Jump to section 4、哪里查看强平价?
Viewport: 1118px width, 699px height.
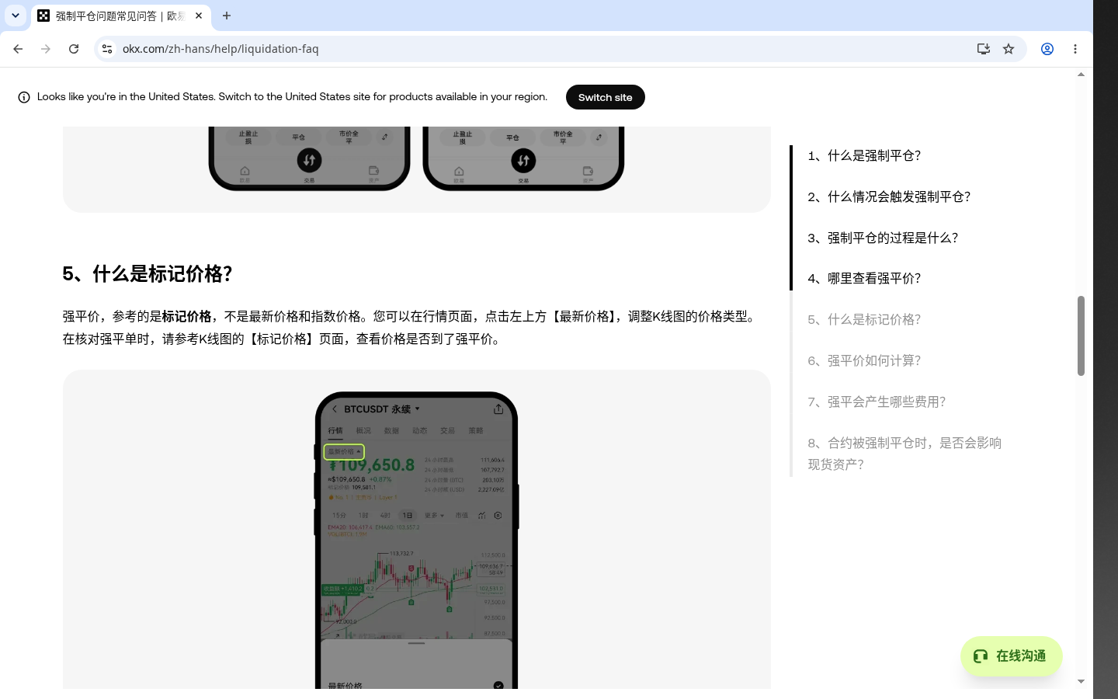click(x=864, y=278)
